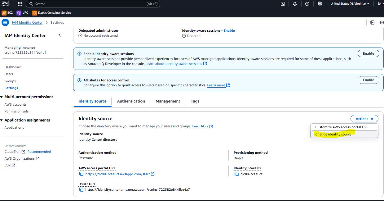Enable identity-aware sessions banner button
Image resolution: width=384 pixels, height=201 pixels.
pos(368,53)
